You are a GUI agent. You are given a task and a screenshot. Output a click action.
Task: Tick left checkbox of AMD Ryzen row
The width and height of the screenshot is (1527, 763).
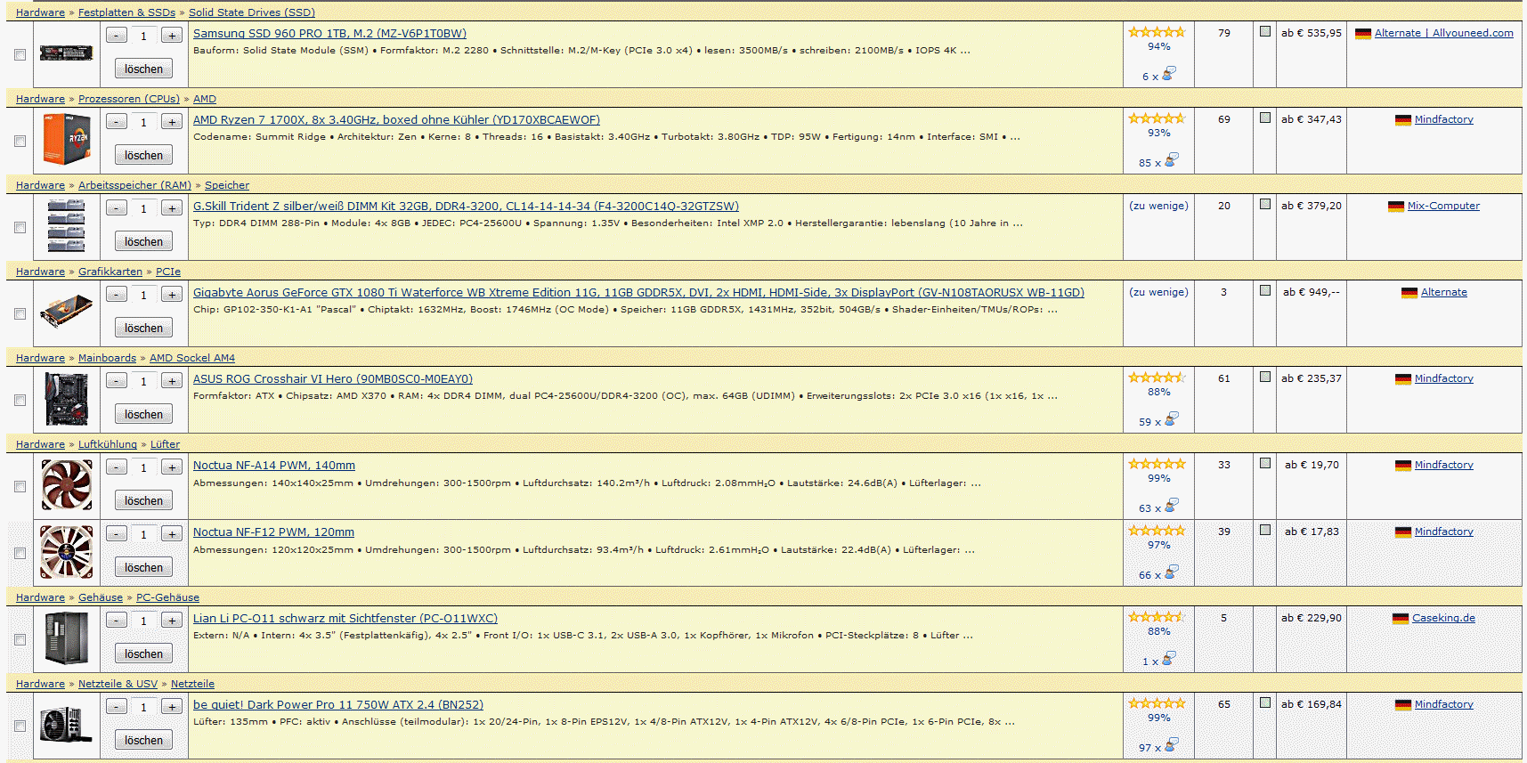point(20,141)
